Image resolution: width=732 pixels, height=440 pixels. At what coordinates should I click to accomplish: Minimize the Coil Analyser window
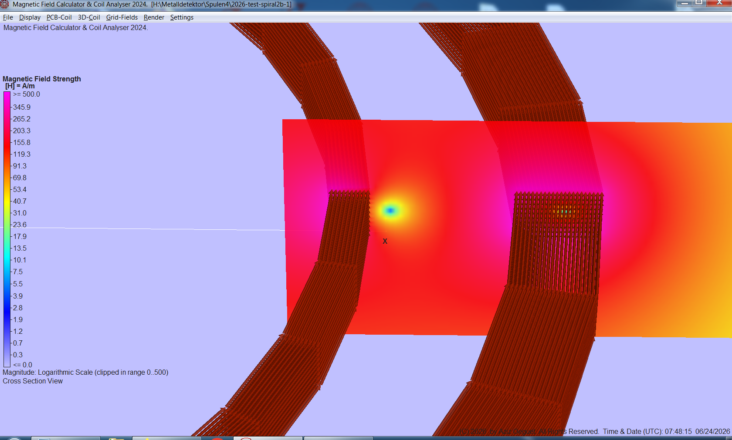coord(685,3)
